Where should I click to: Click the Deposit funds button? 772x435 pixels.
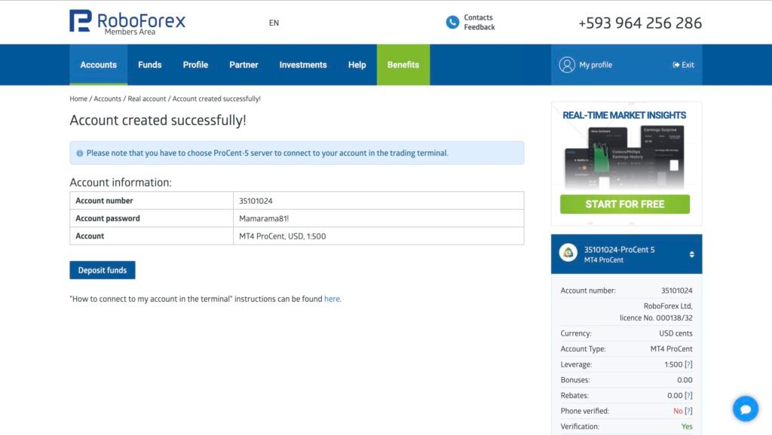coord(103,270)
